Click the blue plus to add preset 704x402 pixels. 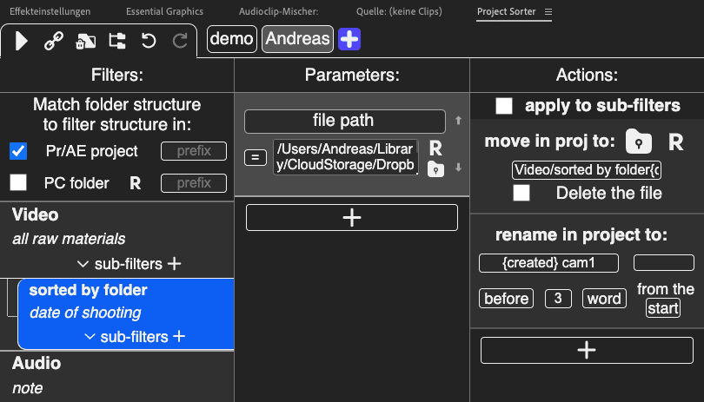pos(349,39)
